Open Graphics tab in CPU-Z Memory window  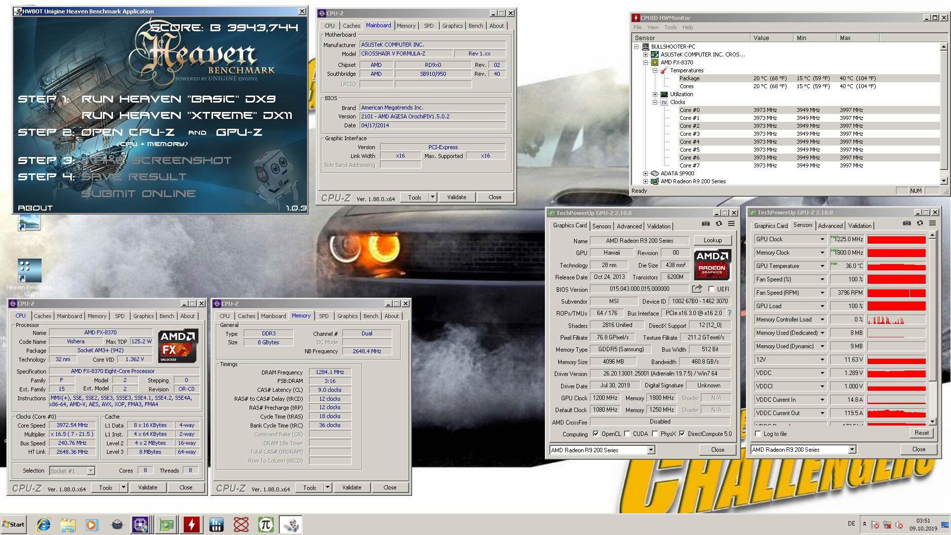(347, 316)
